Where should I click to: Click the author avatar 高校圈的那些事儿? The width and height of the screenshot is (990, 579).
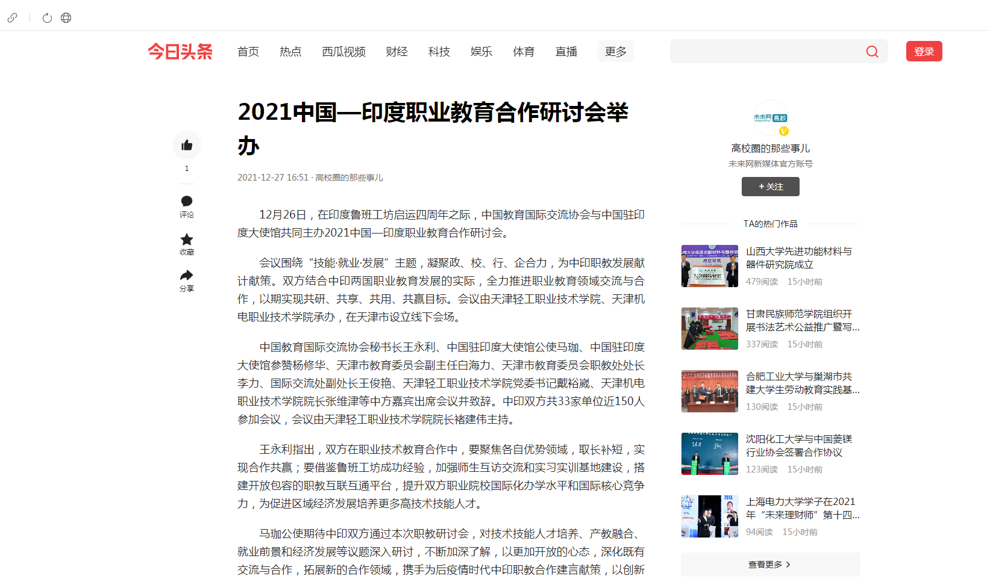coord(771,119)
